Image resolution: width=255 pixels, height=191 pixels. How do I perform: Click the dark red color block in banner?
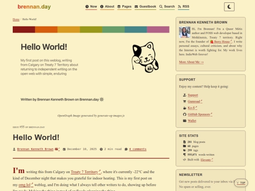click(24, 30)
